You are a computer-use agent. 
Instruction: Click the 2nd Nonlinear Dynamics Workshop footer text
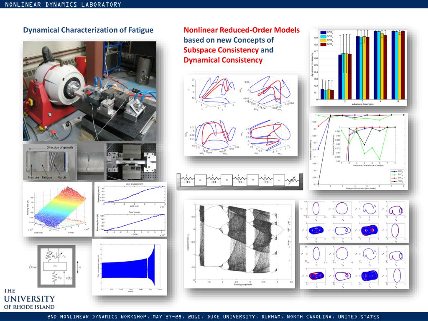214,317
